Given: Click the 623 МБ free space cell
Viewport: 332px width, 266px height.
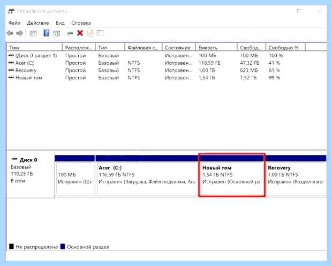Looking at the screenshot, I should click(x=249, y=70).
